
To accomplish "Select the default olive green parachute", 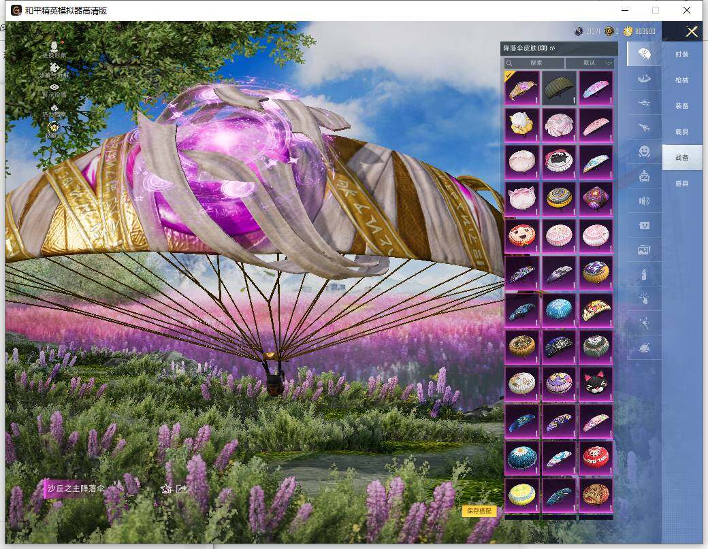I will pos(559,88).
